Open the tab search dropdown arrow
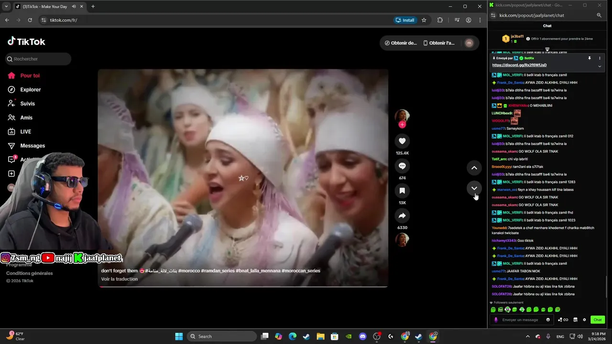Image resolution: width=612 pixels, height=344 pixels. 6,6
